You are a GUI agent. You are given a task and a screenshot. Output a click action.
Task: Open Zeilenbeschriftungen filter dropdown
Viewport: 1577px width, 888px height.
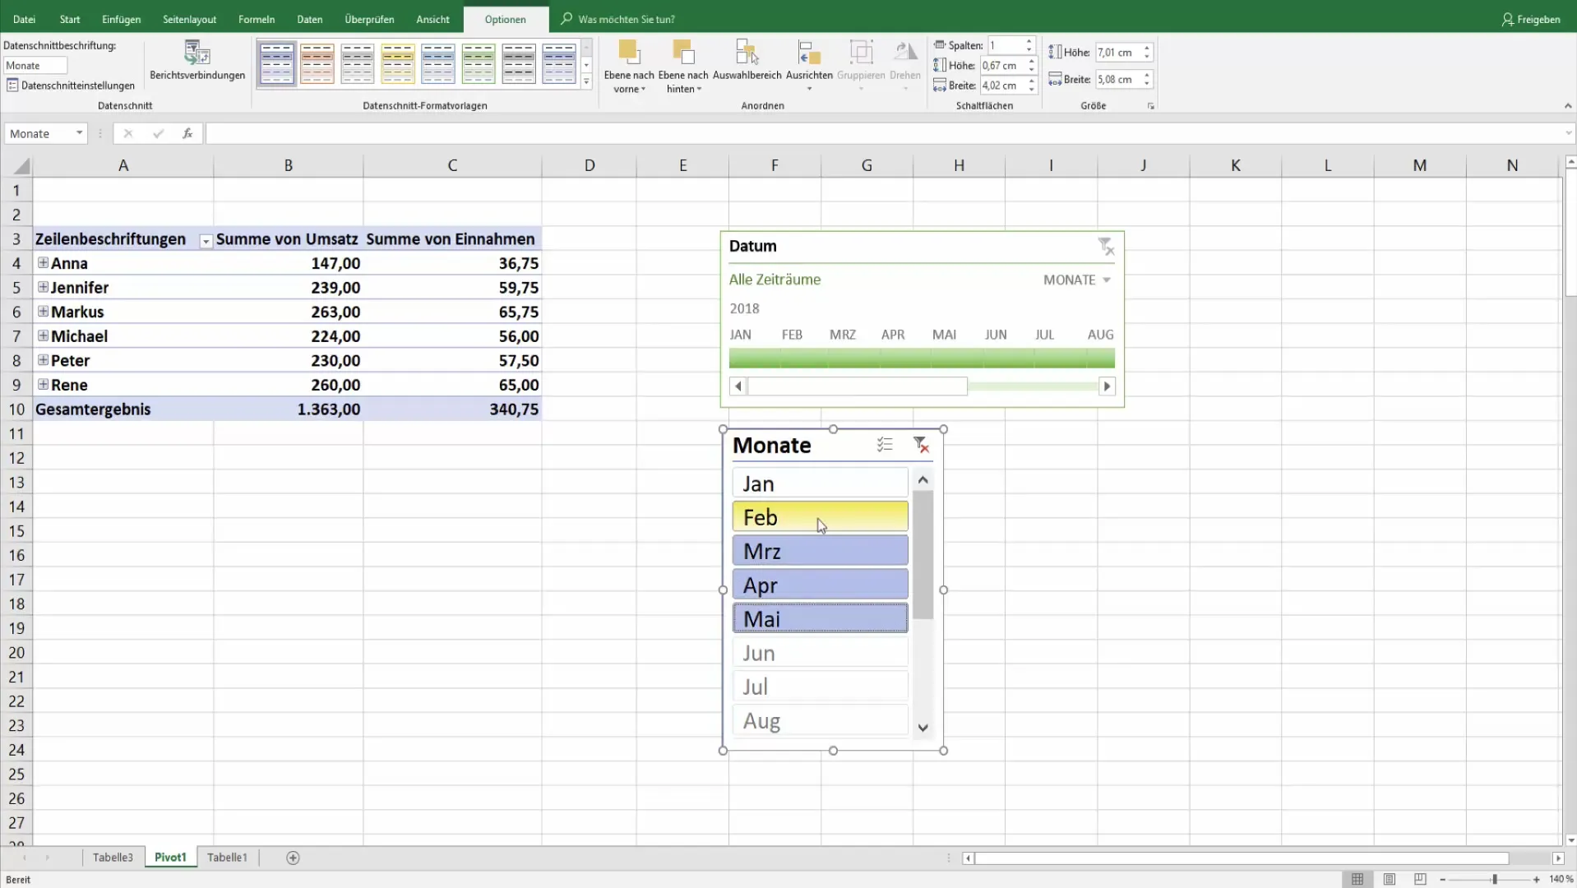206,241
